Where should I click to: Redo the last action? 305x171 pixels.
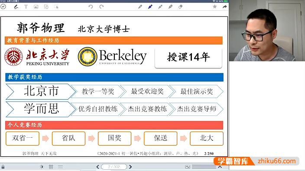tap(101, 7)
